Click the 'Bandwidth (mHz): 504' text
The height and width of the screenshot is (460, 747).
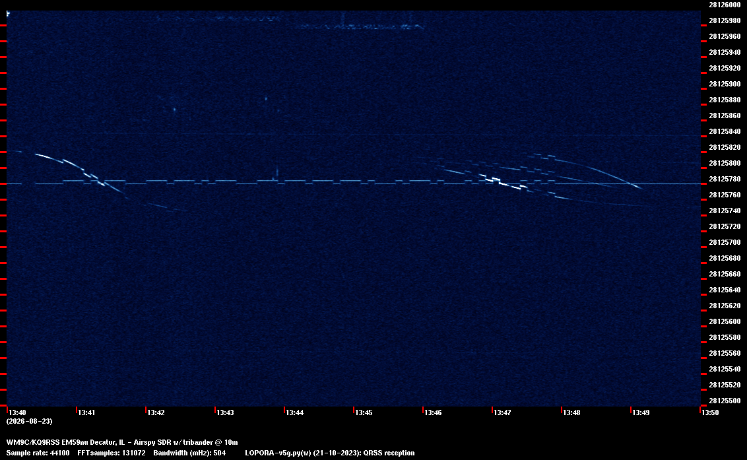point(189,453)
